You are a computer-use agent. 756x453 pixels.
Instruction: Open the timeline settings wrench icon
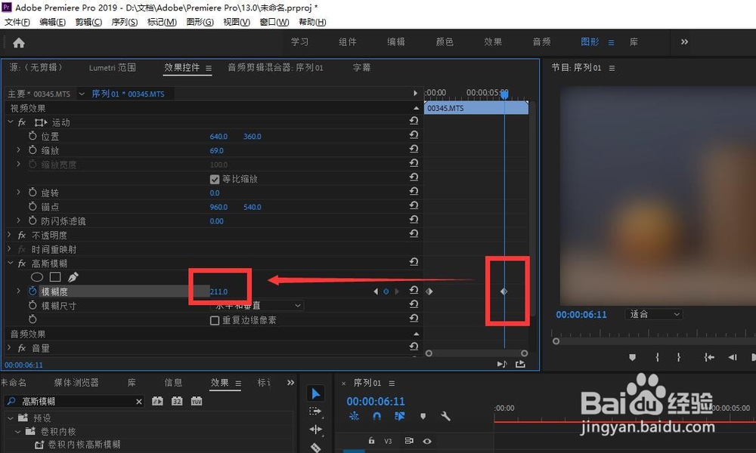pos(446,416)
